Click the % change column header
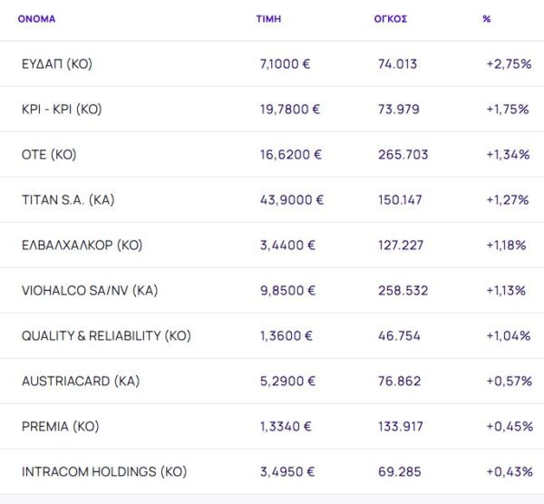This screenshot has width=544, height=504. coord(487,19)
